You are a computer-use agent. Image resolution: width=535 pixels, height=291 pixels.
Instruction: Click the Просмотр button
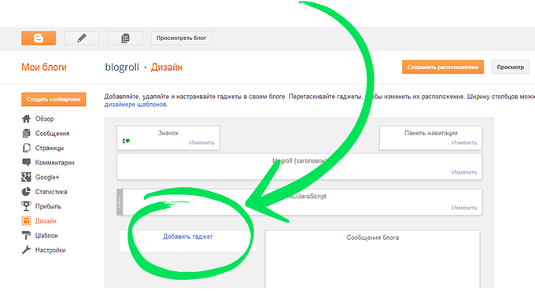[510, 67]
